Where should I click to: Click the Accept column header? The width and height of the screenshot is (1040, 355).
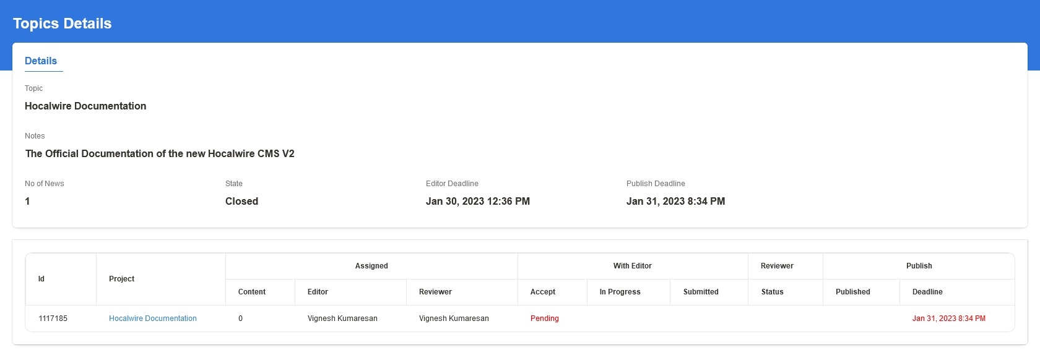tap(543, 292)
